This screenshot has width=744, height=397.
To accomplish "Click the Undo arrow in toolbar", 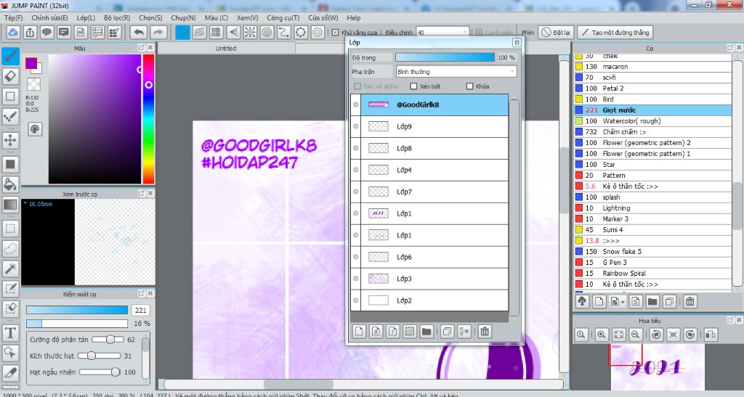I will click(139, 32).
